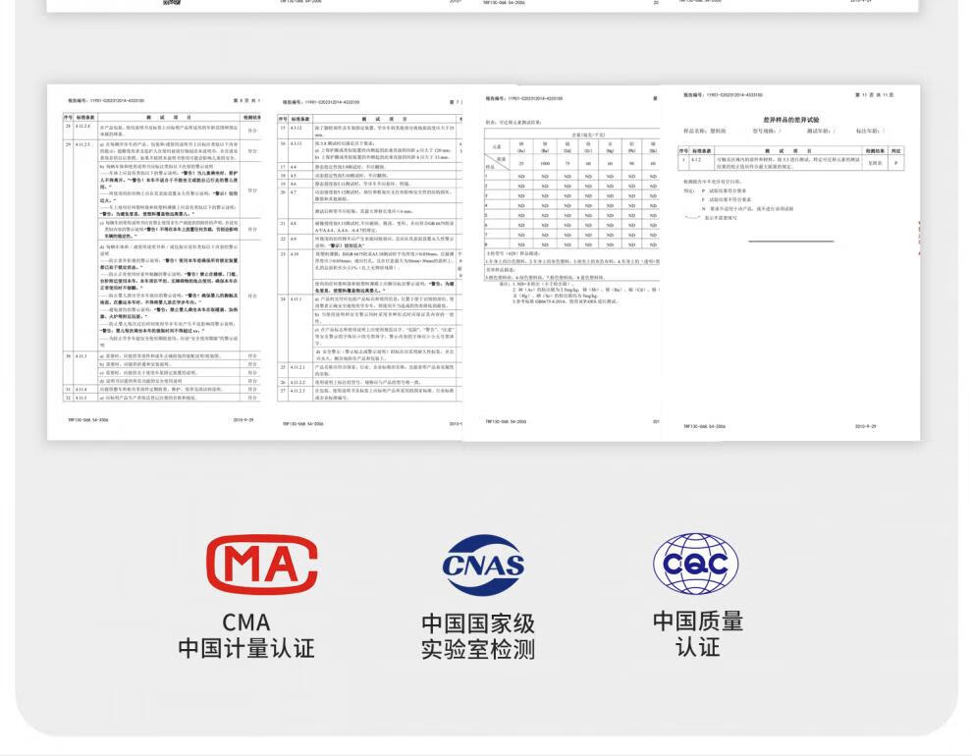This screenshot has height=756, width=972.
Task: Click the blue CNAS globe logo
Action: pos(483,564)
